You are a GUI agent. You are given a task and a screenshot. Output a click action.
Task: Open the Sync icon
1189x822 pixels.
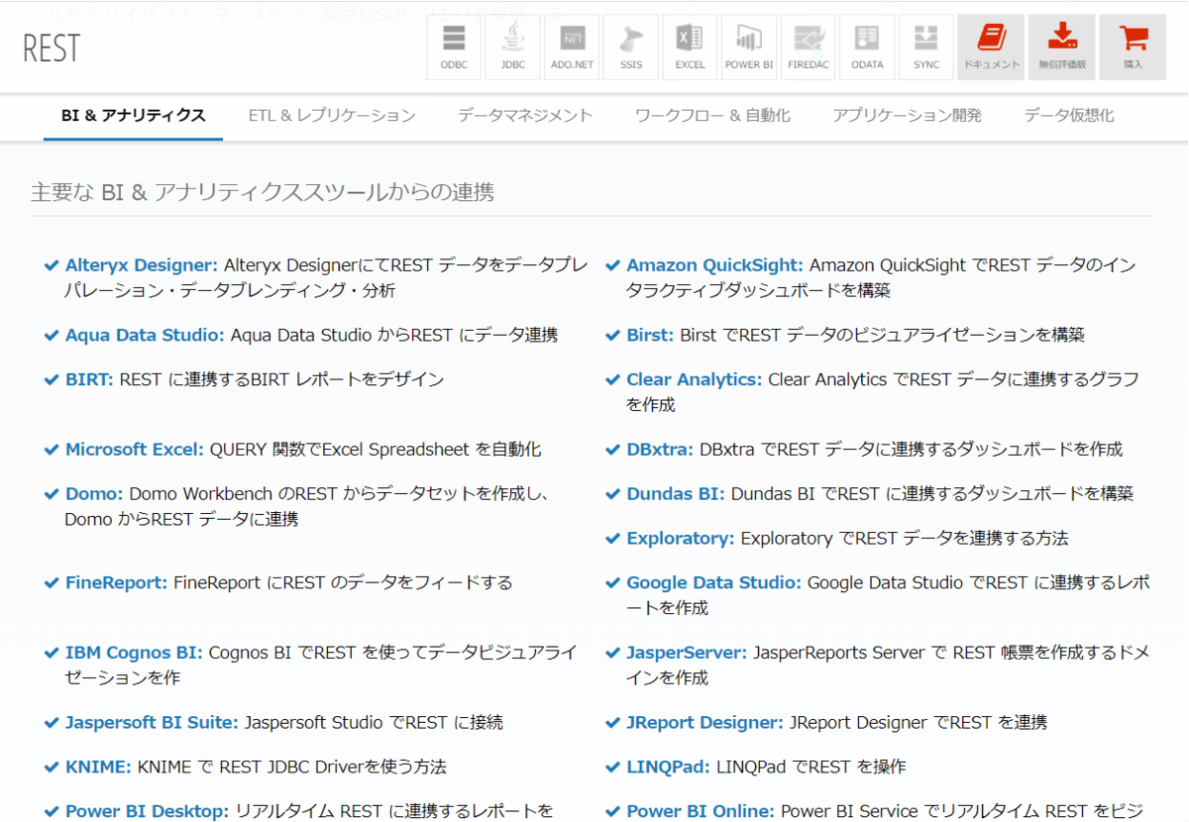coord(926,48)
